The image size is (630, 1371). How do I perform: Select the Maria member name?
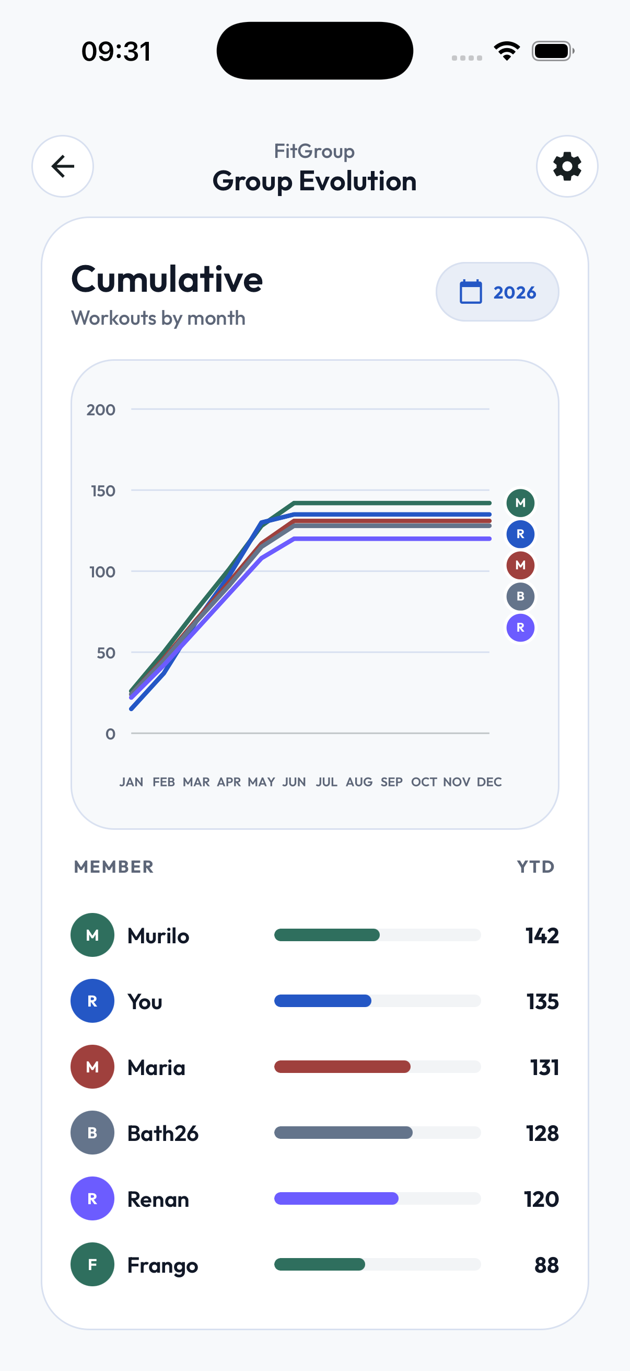(156, 1068)
